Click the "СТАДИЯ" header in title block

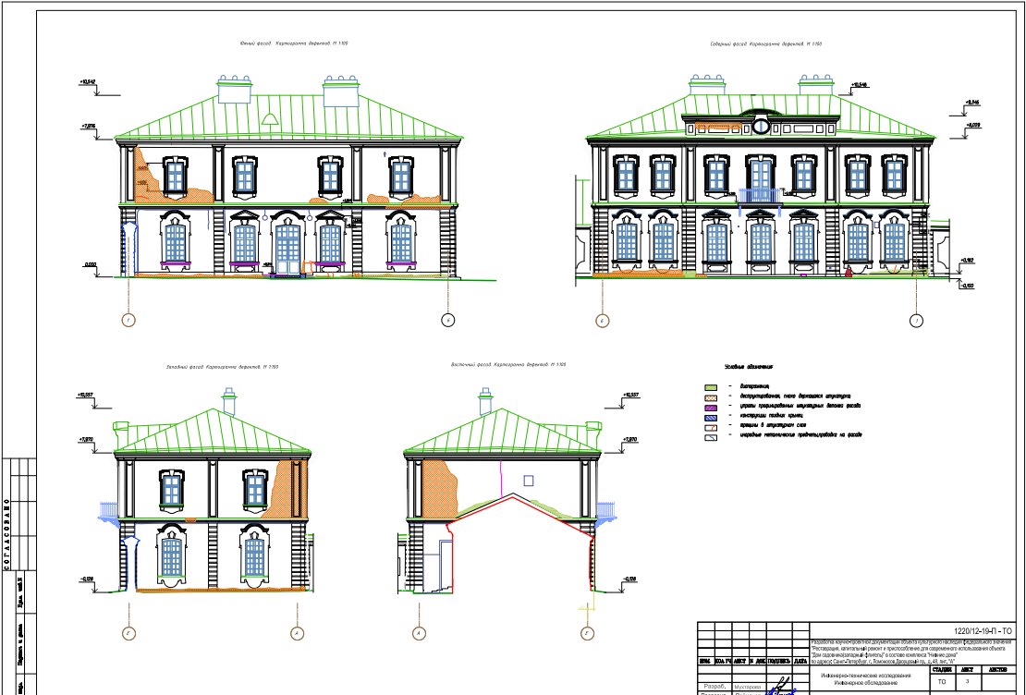click(x=942, y=670)
